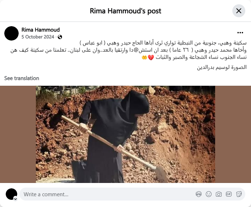The image size is (251, 207).
Task: Focus the Write a comment field
Action: pyautogui.click(x=132, y=194)
